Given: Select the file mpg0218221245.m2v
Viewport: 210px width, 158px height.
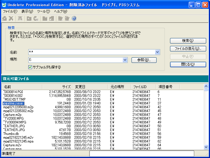Looking at the screenshot, I should point(18,138).
